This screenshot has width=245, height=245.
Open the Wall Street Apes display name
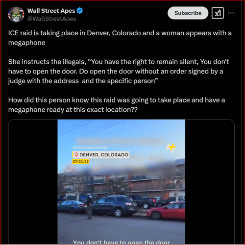coord(51,11)
